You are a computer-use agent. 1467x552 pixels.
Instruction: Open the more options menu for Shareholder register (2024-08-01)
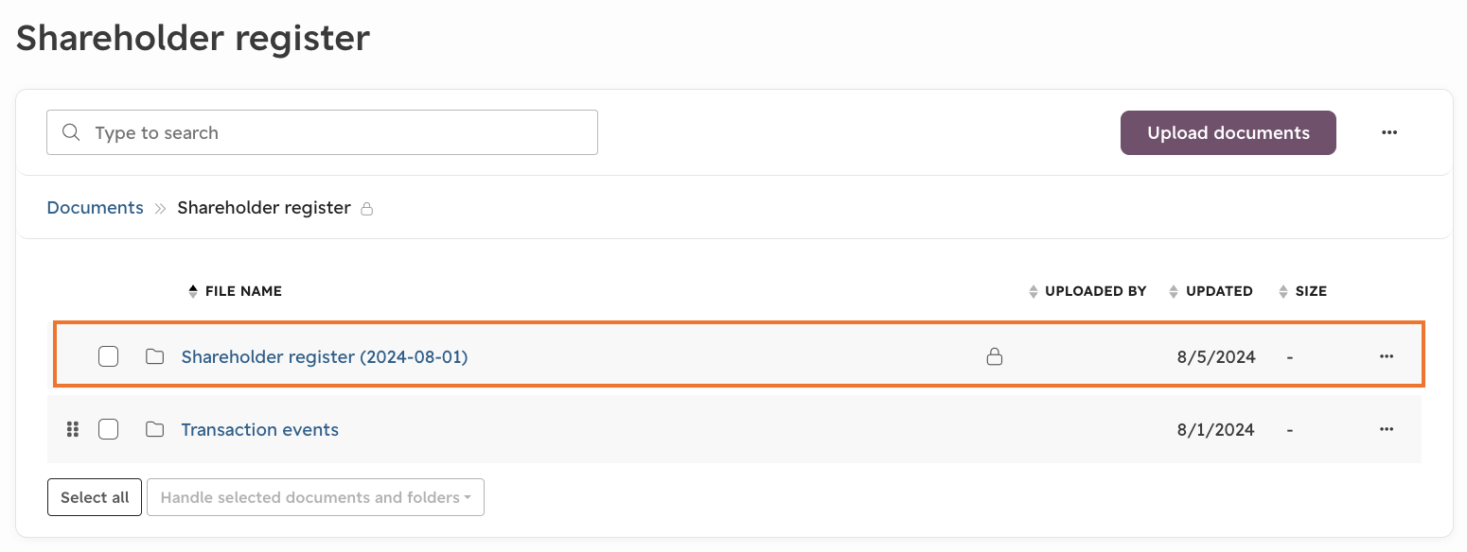coord(1387,356)
